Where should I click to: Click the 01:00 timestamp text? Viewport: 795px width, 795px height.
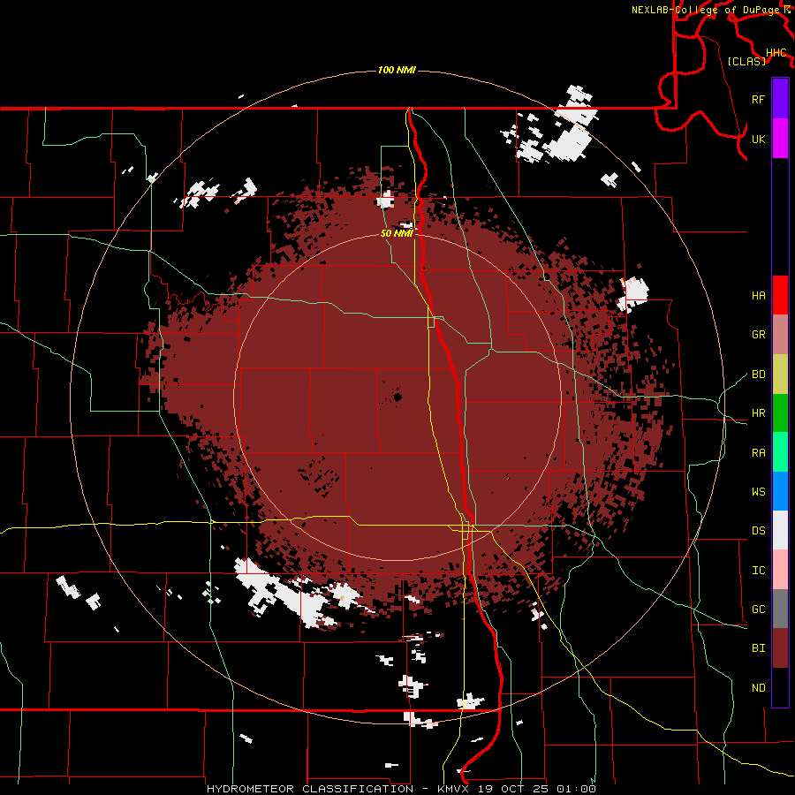tap(576, 789)
